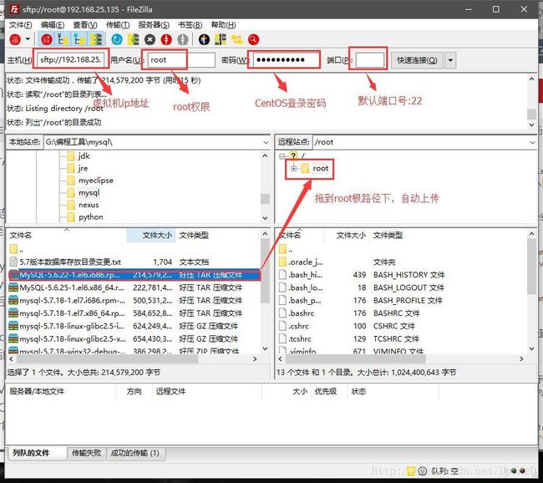Open the Site Manager icon
543x483 pixels.
(15, 39)
